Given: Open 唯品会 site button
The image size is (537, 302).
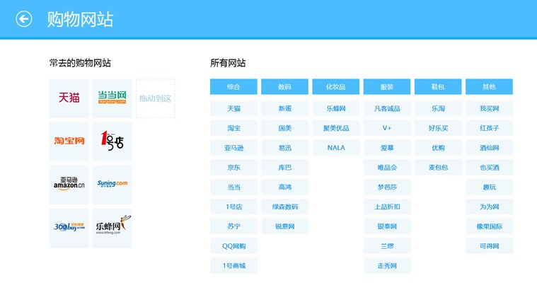Looking at the screenshot, I should coord(387,168).
